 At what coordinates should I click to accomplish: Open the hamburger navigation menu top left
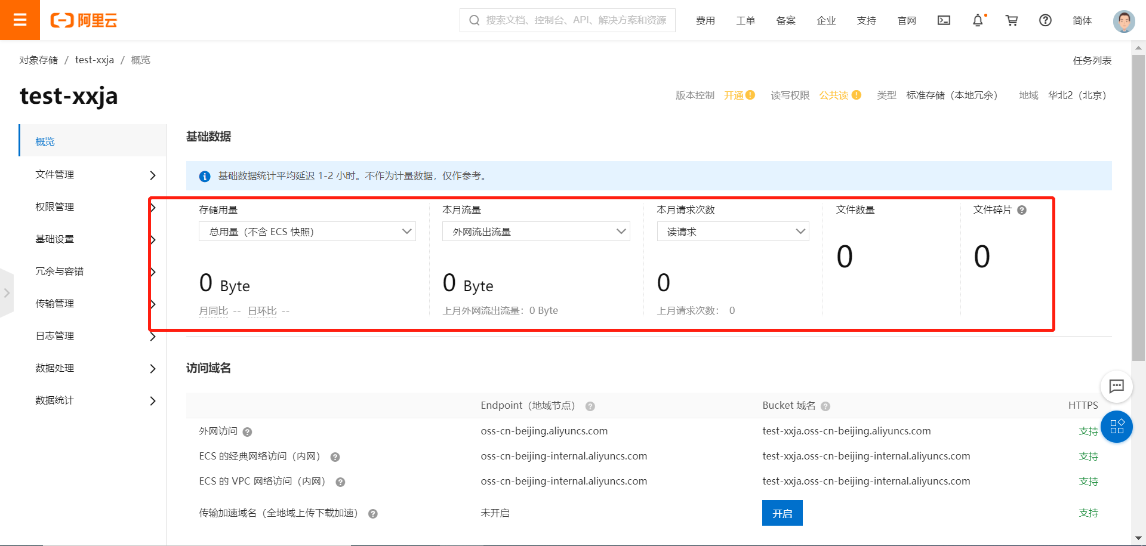point(20,20)
